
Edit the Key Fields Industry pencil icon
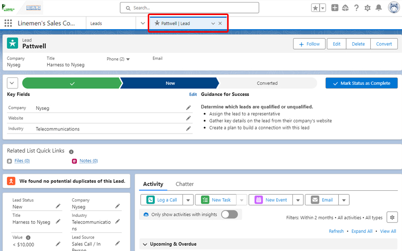(188, 129)
